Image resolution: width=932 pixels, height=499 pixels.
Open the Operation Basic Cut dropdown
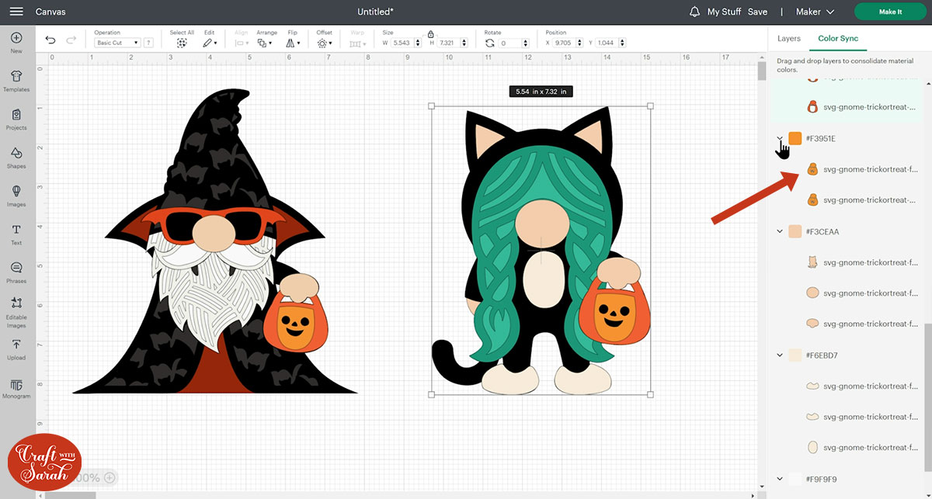[x=116, y=43]
